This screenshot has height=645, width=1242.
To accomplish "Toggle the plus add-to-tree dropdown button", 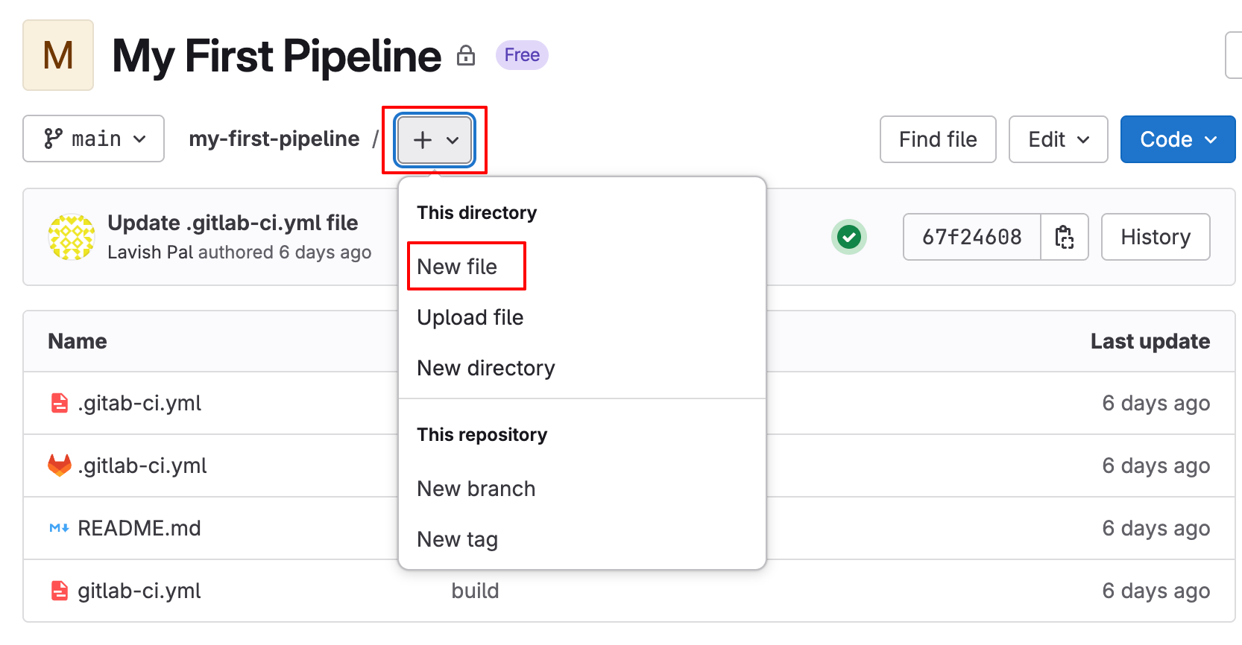I will click(435, 139).
